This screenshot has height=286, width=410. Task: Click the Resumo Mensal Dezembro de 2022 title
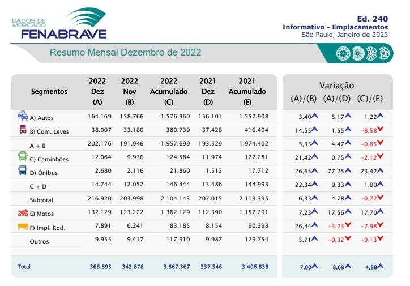coord(125,53)
